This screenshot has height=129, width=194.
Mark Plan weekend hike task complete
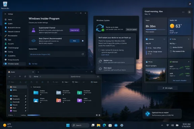171,51
